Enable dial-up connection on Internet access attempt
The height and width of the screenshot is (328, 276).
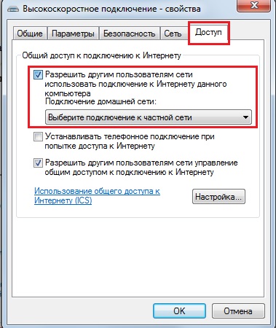tap(38, 137)
